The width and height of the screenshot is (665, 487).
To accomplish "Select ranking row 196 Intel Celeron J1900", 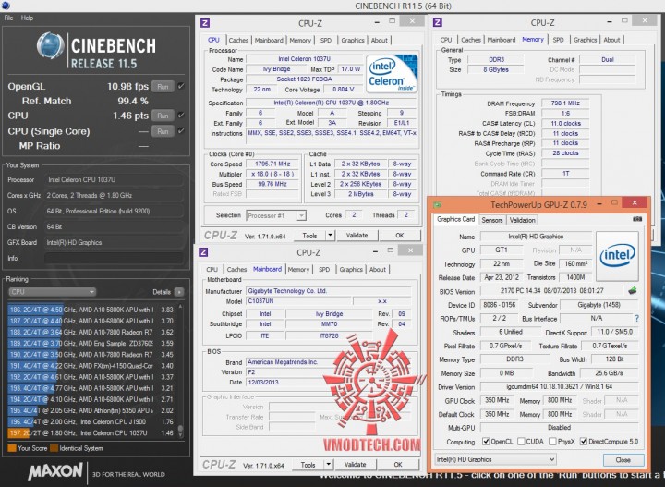I will (x=92, y=421).
